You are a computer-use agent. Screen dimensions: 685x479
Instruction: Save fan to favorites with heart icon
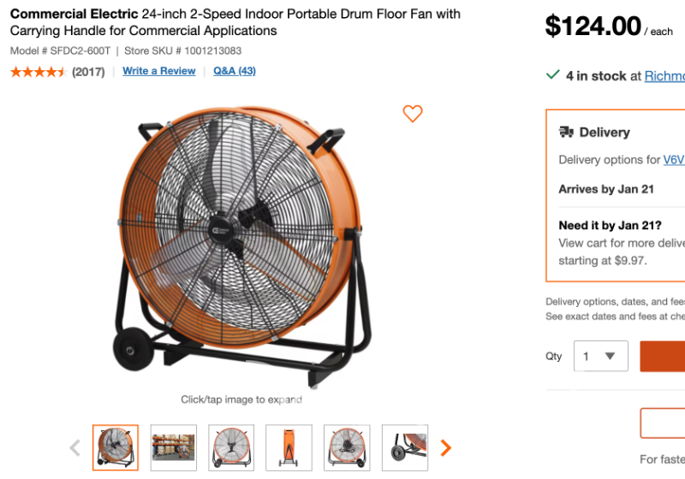[x=413, y=114]
